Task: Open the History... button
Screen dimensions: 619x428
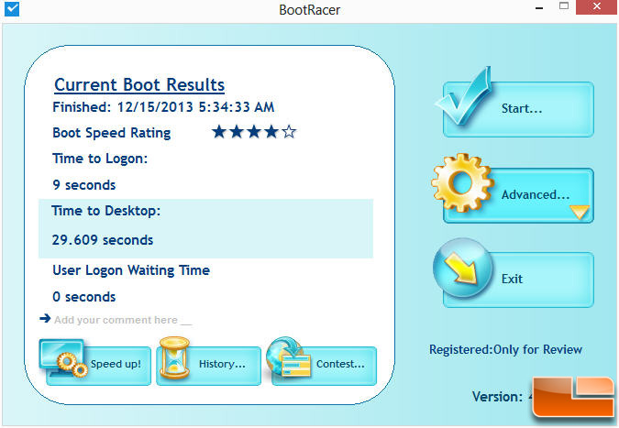Action: [209, 366]
